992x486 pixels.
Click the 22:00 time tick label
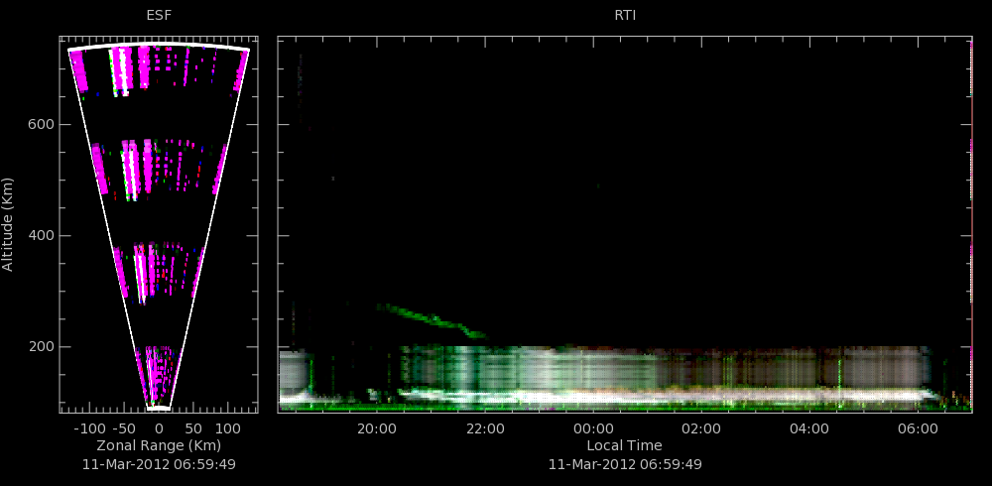pyautogui.click(x=485, y=428)
